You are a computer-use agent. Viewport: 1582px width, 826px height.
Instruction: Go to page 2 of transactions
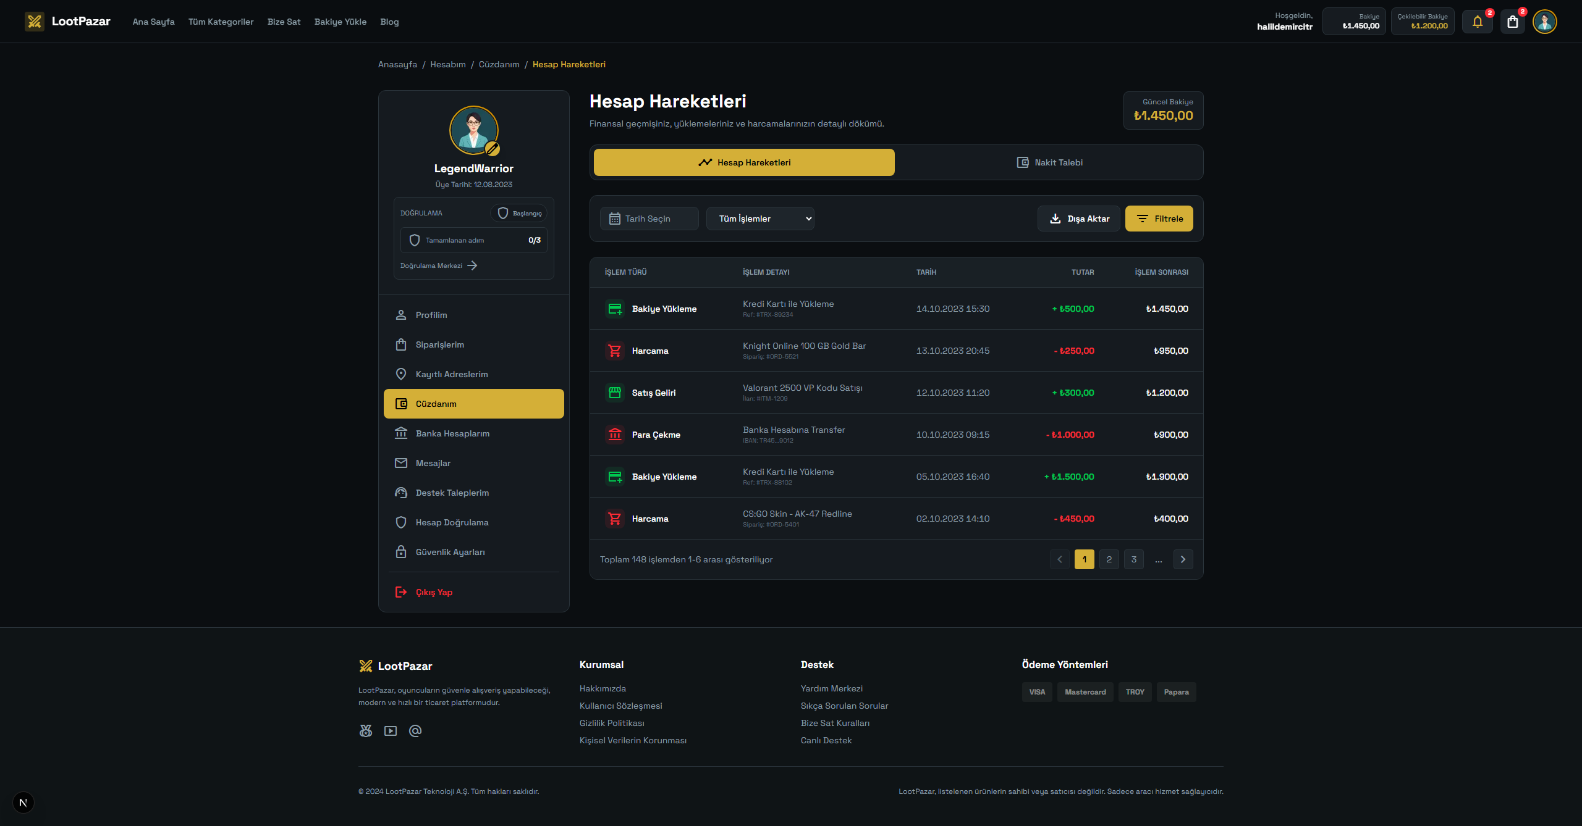(x=1109, y=559)
